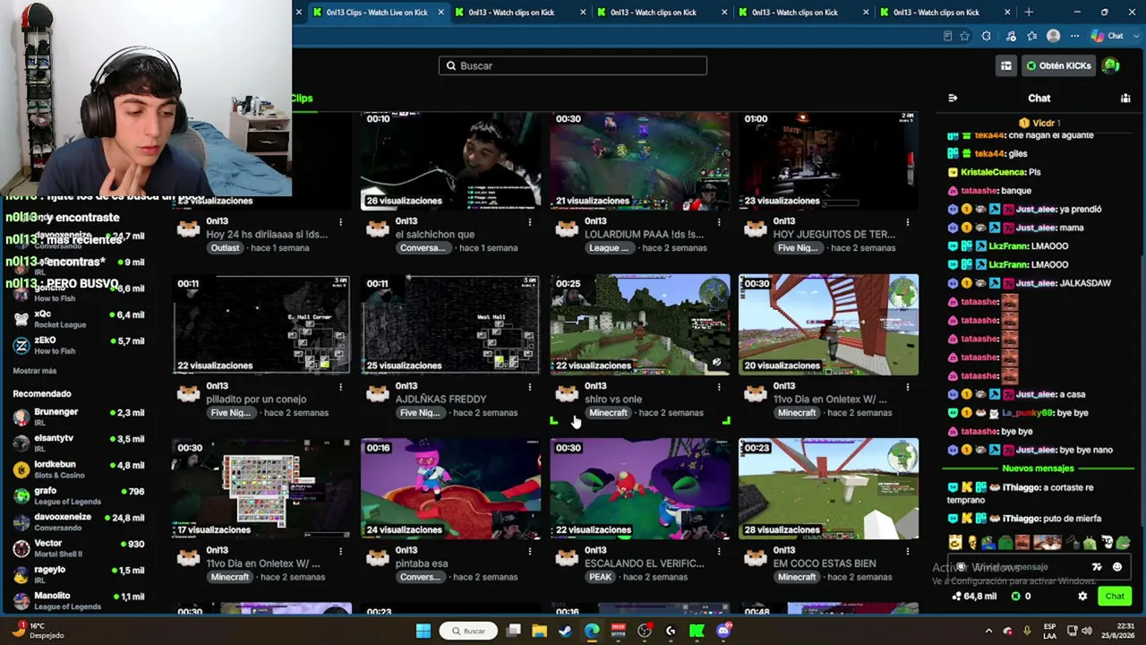Open browser Settings and more menu
The width and height of the screenshot is (1146, 645).
[x=1074, y=36]
